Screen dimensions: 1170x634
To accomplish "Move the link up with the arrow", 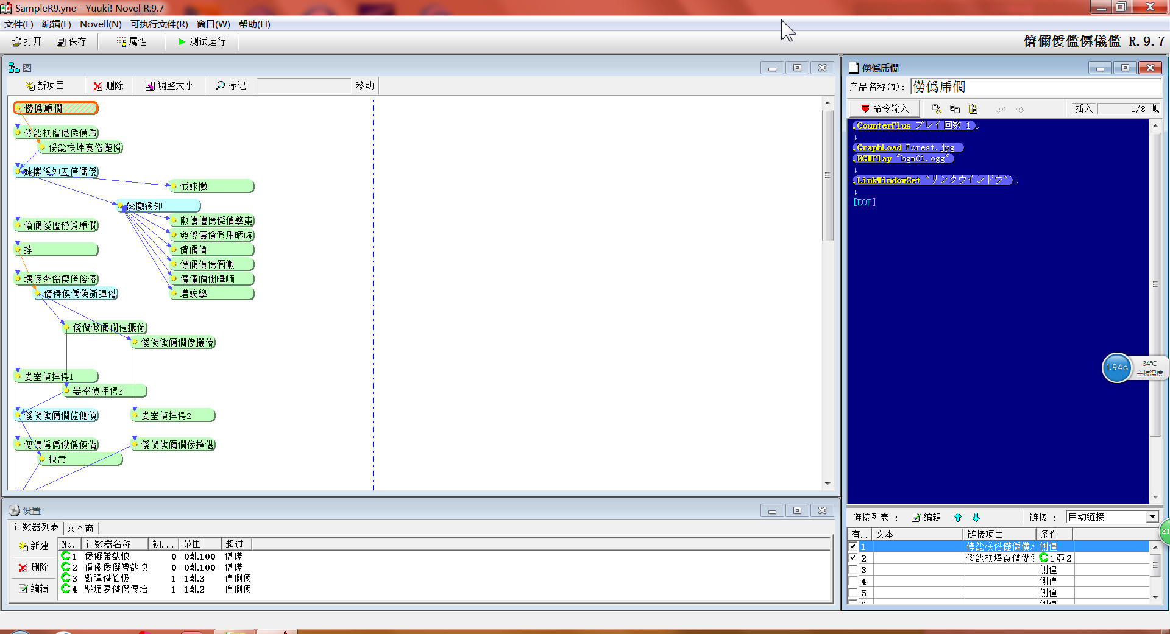I will (958, 517).
